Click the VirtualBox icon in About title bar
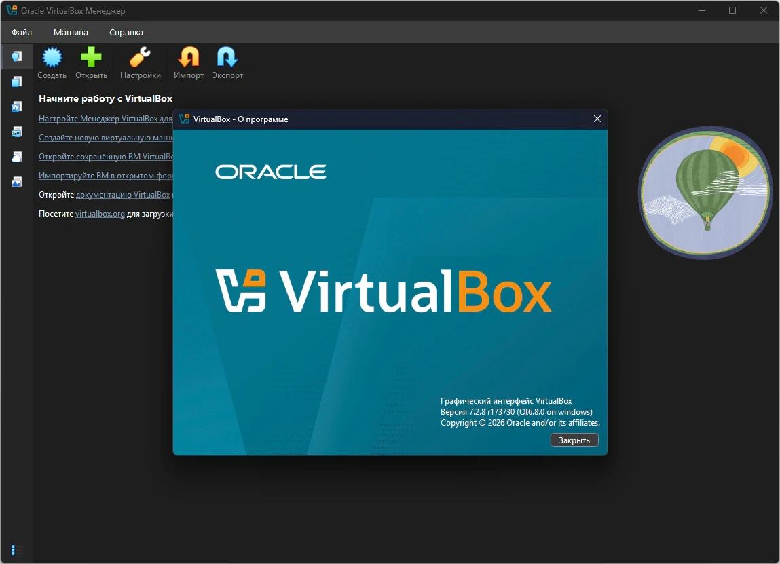 point(184,119)
